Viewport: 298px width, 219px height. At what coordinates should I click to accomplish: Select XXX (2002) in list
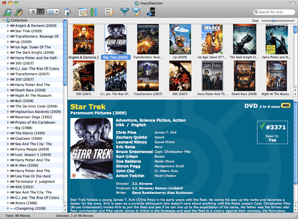click(x=25, y=187)
